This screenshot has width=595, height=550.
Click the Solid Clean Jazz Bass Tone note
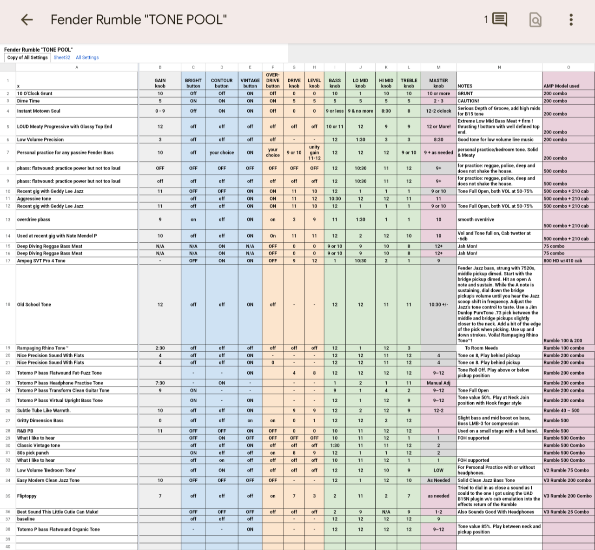pos(499,480)
